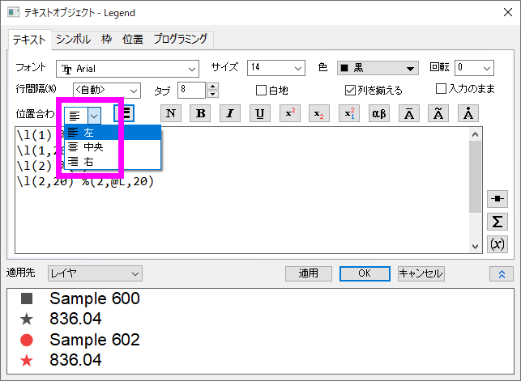The width and height of the screenshot is (521, 381).
Task: Click the キャンセル button
Action: pos(421,273)
